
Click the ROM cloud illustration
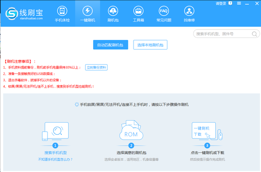131,130
